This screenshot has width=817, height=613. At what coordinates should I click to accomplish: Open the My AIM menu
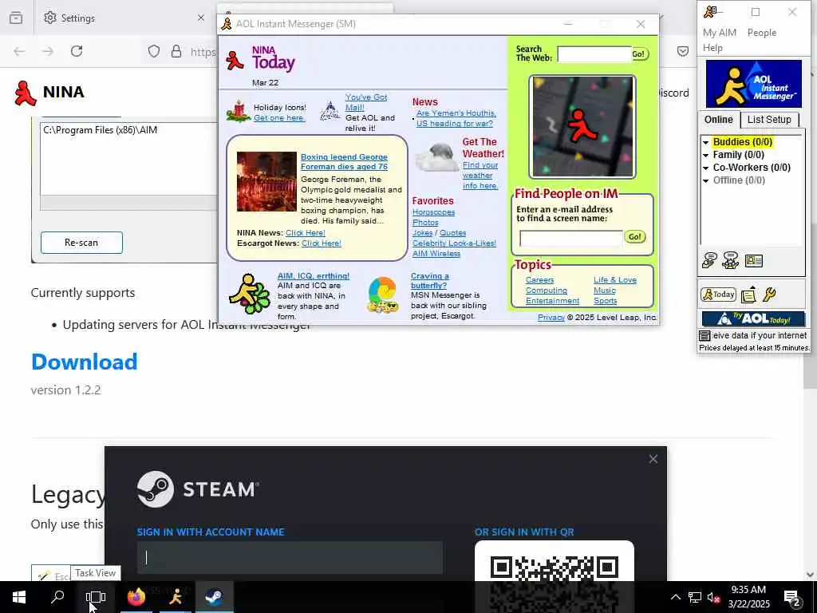(719, 32)
